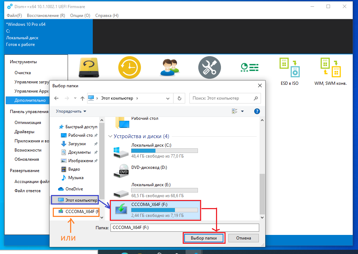The image size is (358, 254).
Task: Select DVD-дисковод (D:) drive
Action: (x=156, y=171)
